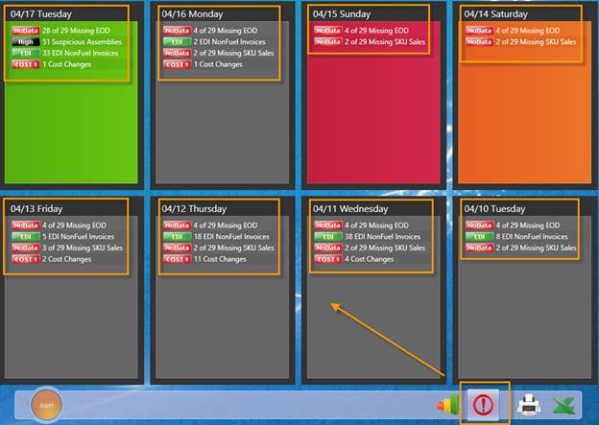Open 11 Cost Changes entry
This screenshot has width=599, height=425.
point(221,259)
